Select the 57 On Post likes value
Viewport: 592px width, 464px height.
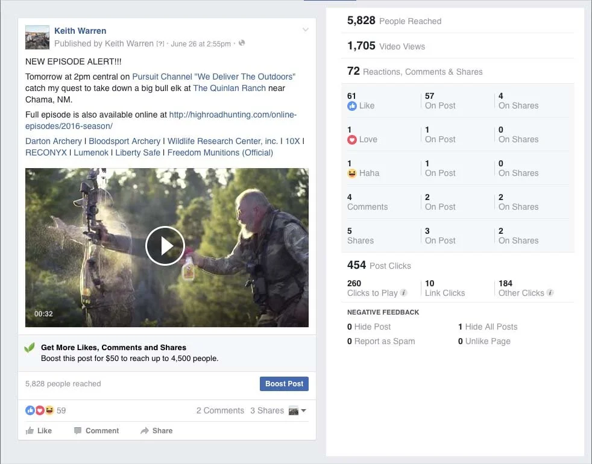pyautogui.click(x=430, y=96)
